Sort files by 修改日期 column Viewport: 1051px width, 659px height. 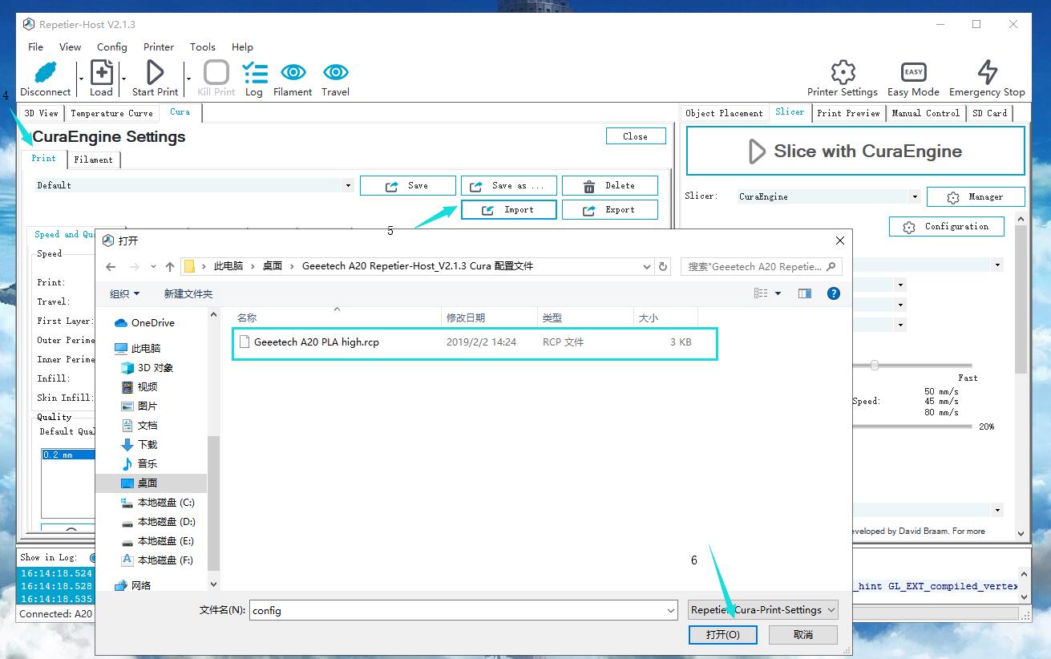[x=489, y=318]
